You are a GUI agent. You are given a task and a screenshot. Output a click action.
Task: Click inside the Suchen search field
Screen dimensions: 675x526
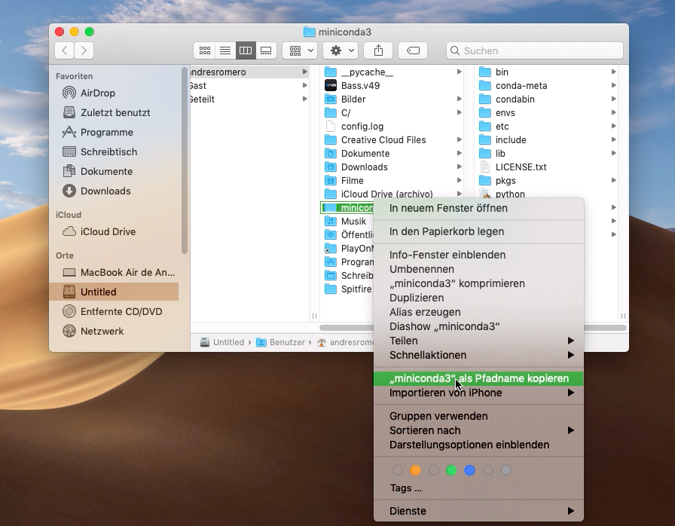coord(535,50)
